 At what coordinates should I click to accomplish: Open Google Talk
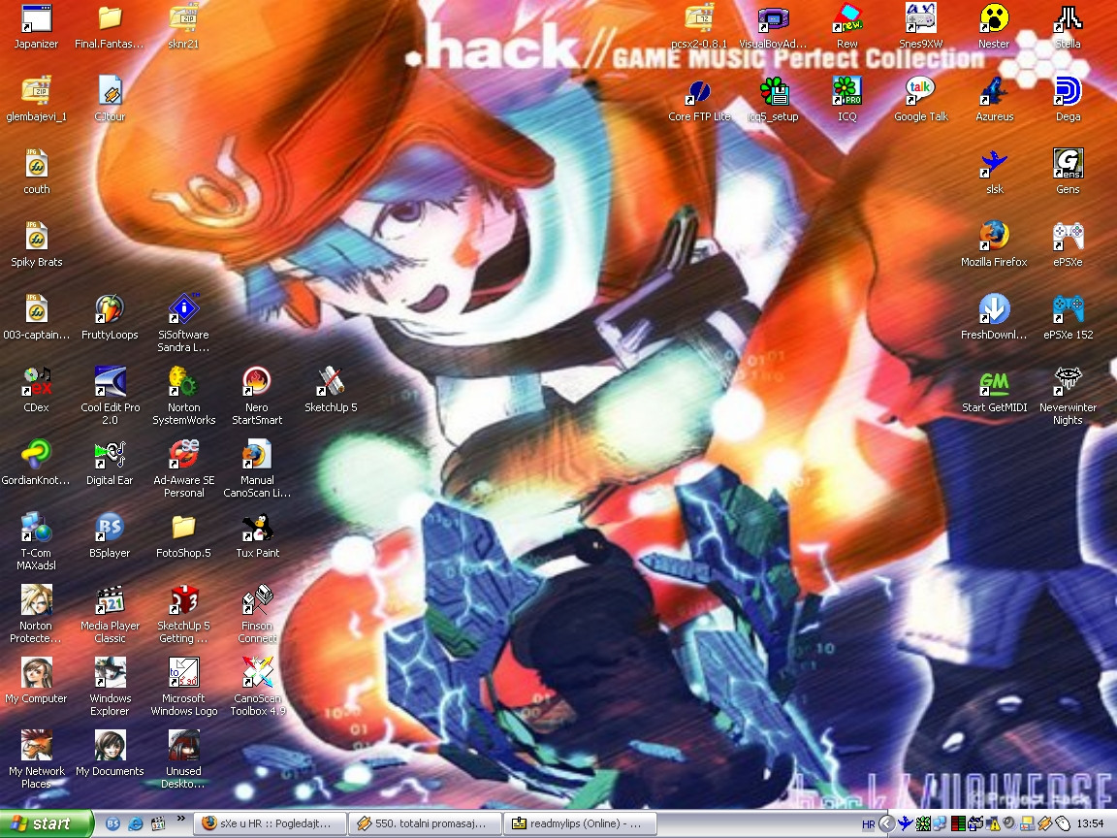point(920,99)
